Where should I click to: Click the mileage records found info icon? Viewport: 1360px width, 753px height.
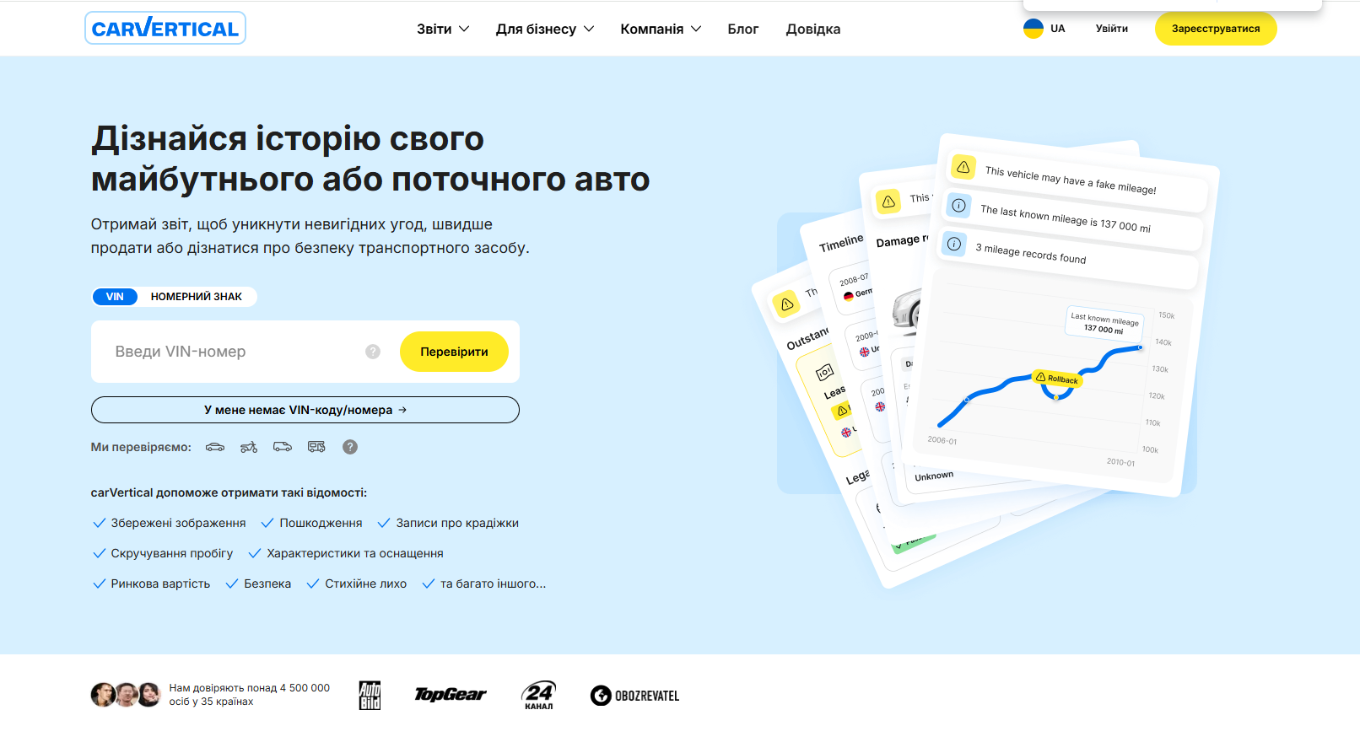point(954,244)
